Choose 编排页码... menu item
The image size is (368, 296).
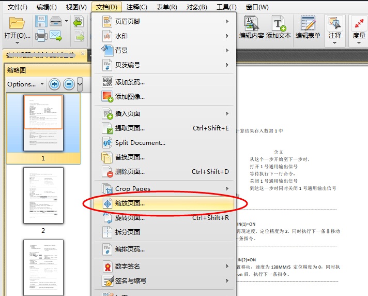tap(164, 249)
